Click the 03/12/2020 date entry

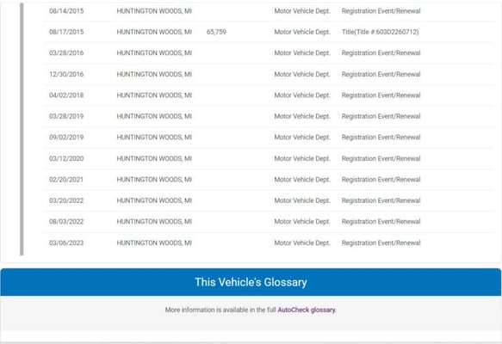[x=66, y=158]
